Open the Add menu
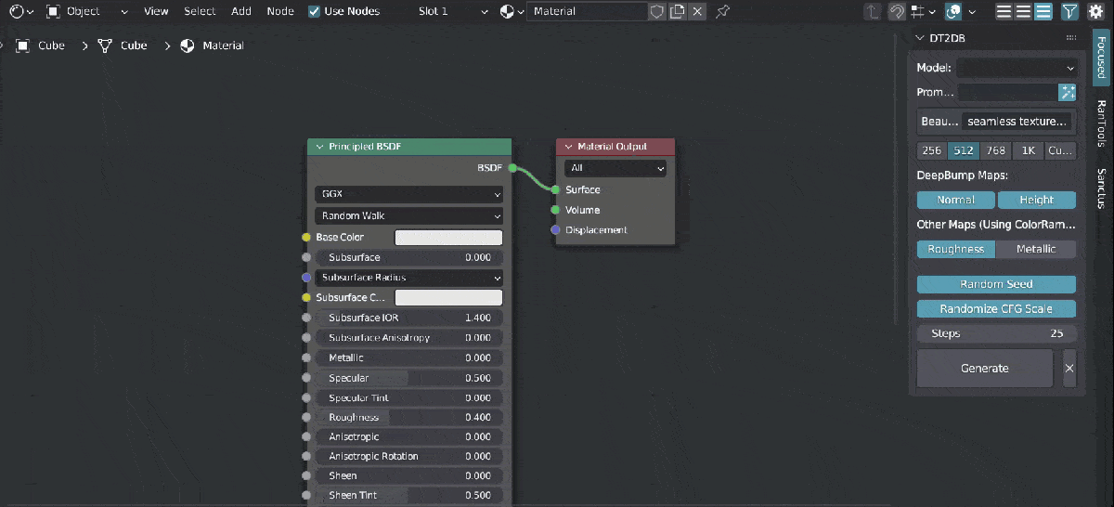 [x=241, y=11]
